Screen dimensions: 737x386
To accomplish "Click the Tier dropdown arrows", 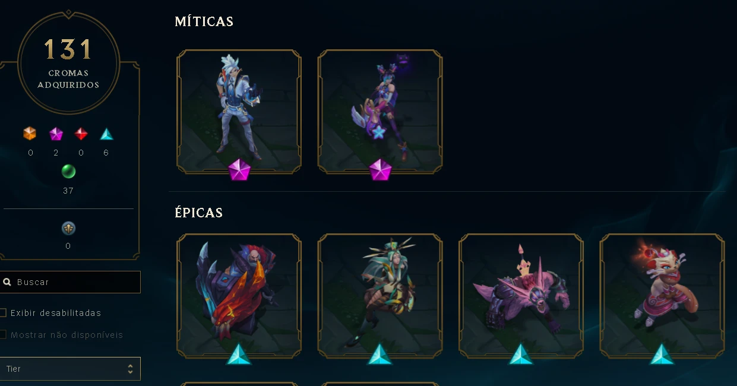I will click(x=130, y=369).
